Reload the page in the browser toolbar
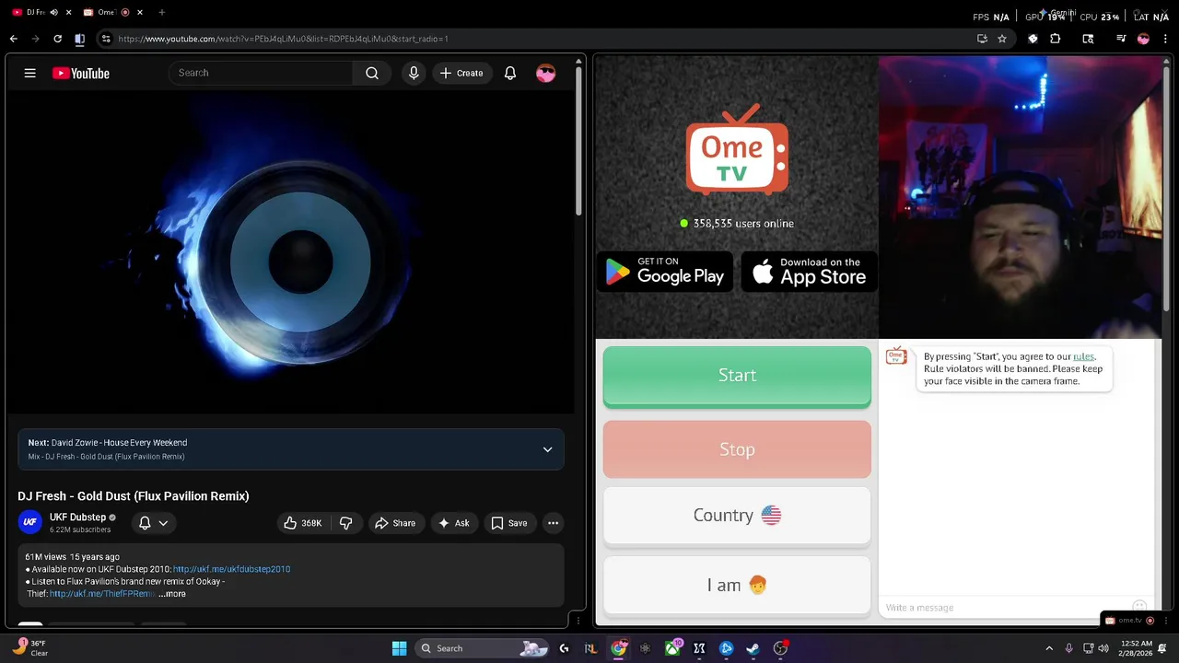 click(57, 39)
